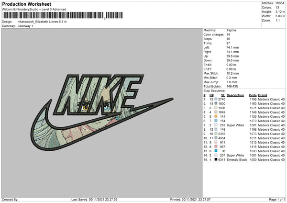Click the Stop Sequence heading
This screenshot has height=203, width=287.
(x=214, y=91)
